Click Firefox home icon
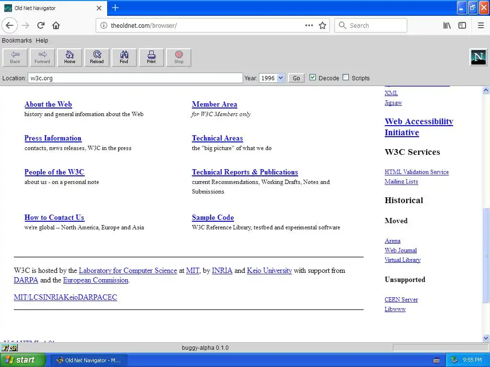The image size is (490, 367). [56, 25]
